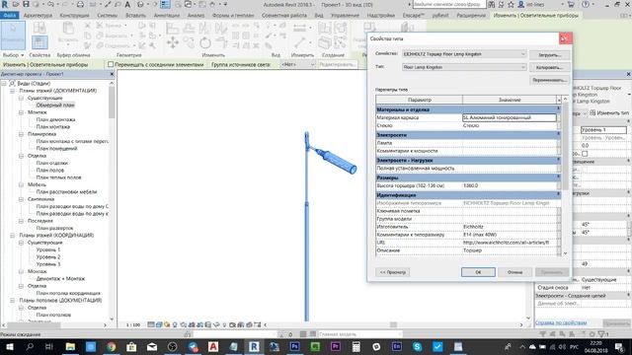The image size is (632, 355).
Task: Click the 'Высота торшера' value 1360.0
Action: pyautogui.click(x=510, y=185)
